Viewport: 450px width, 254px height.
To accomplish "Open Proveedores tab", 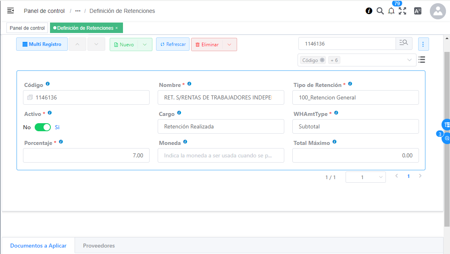I will point(99,246).
